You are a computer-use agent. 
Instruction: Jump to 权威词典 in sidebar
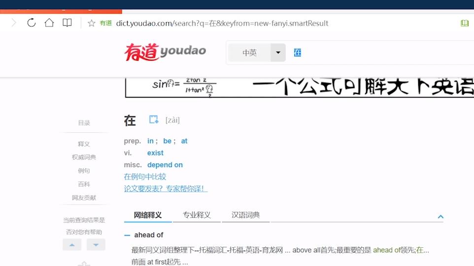[84, 157]
